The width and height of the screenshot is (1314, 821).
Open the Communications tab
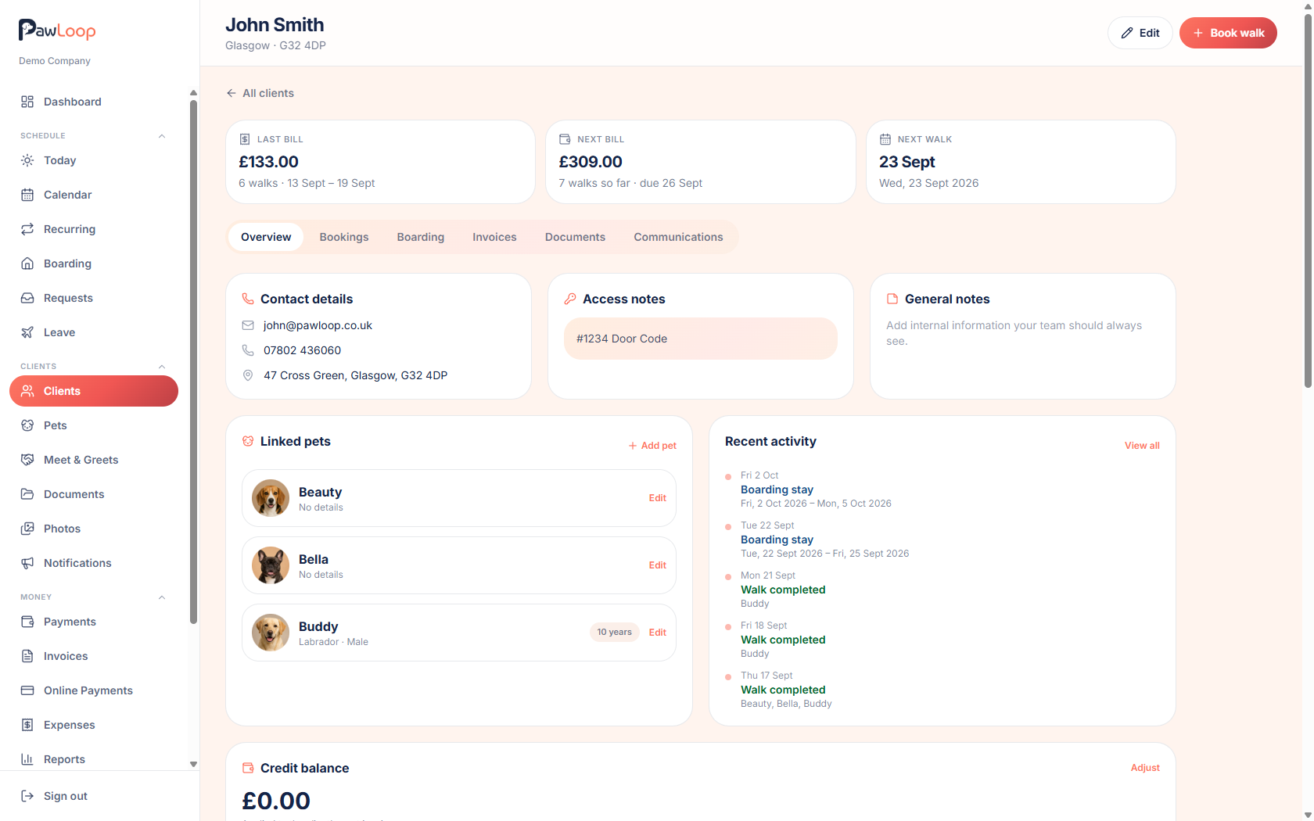pyautogui.click(x=678, y=237)
